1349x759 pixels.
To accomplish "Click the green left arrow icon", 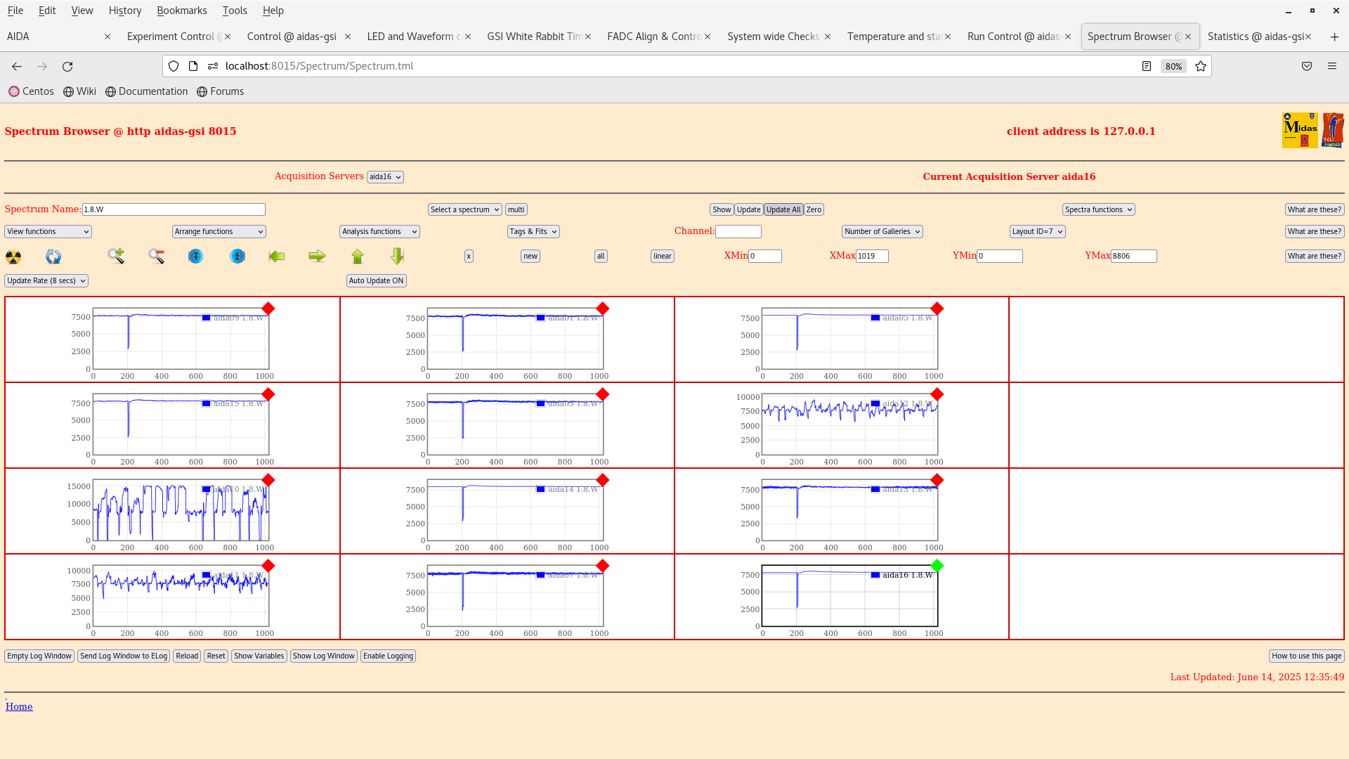I will [x=277, y=257].
